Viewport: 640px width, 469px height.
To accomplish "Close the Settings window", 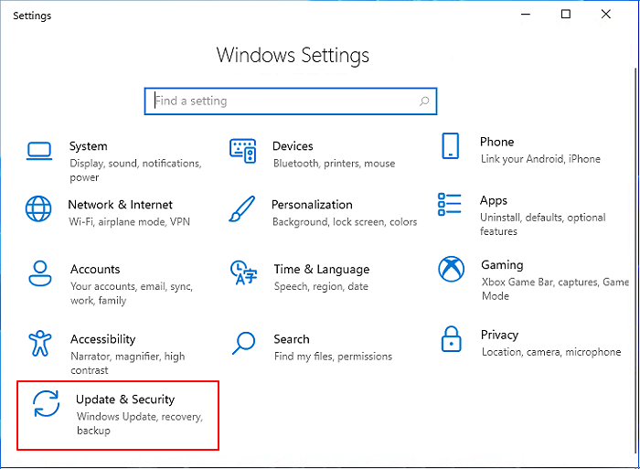I will point(607,15).
